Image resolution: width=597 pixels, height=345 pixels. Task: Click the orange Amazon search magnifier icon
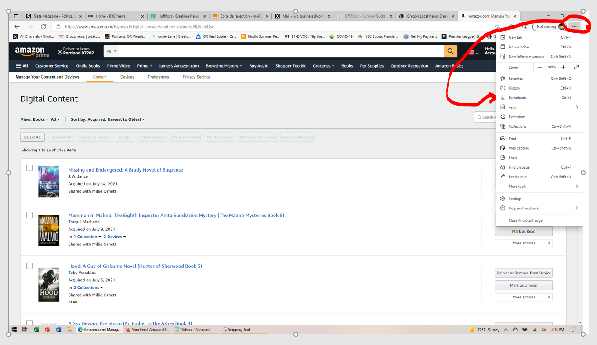pos(450,51)
